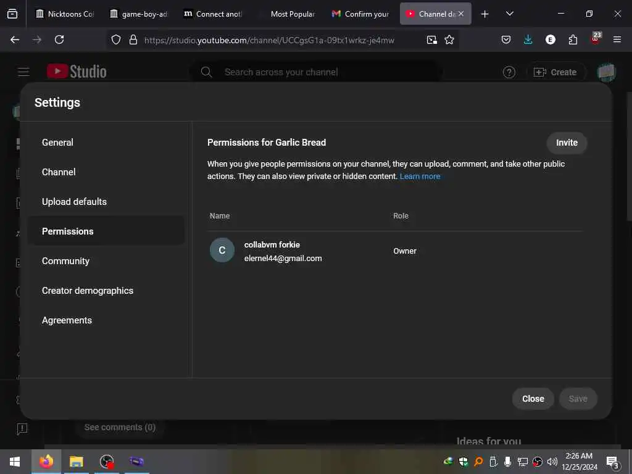Click the site security padlock icon

(x=133, y=39)
